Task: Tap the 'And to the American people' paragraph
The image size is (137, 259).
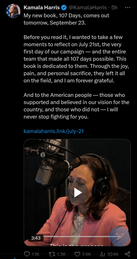Action: [x=76, y=106]
